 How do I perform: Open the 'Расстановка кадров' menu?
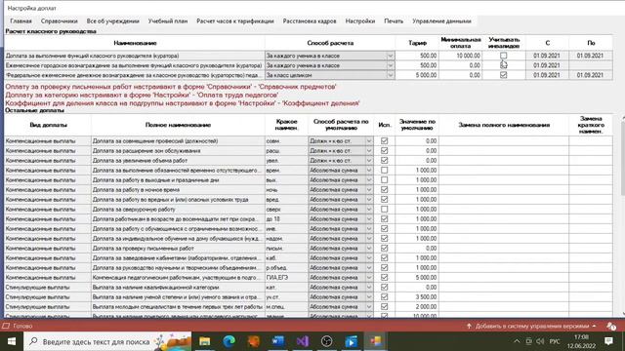click(310, 21)
